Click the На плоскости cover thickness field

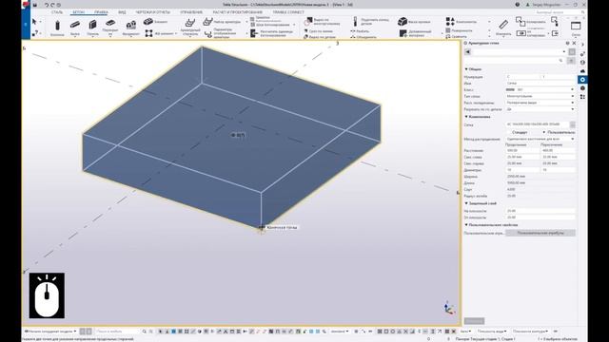(540, 211)
